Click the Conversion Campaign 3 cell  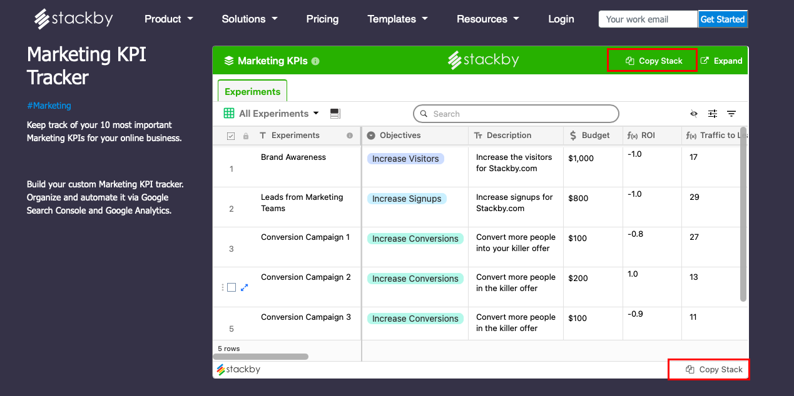[x=306, y=324]
